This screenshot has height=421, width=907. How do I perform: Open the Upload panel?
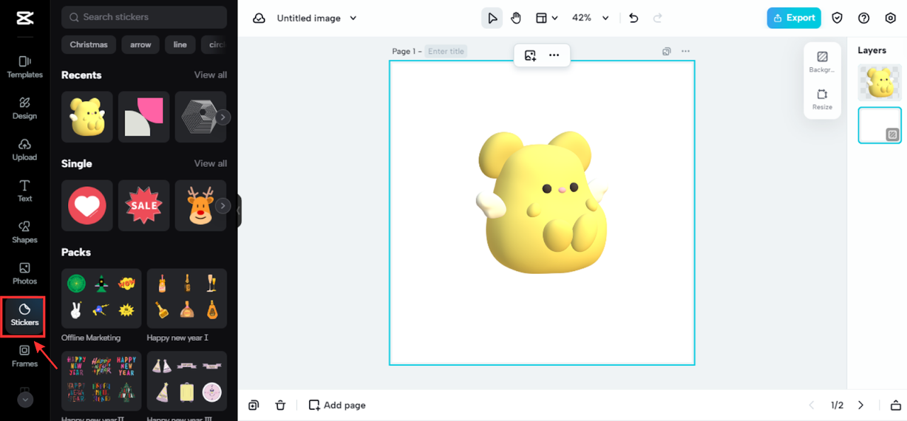point(25,149)
